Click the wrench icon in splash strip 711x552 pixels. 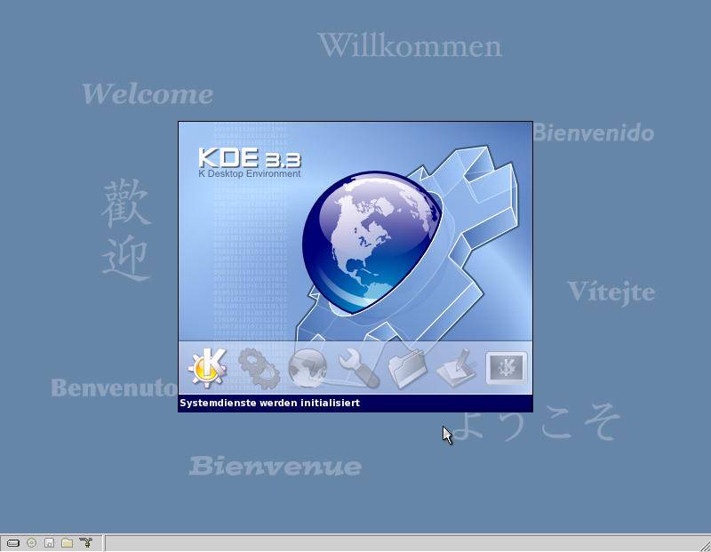[358, 368]
